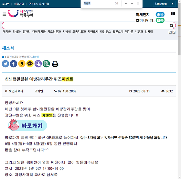
Task: Click the person icon by 보건의료과
Action: (x=6, y=91)
